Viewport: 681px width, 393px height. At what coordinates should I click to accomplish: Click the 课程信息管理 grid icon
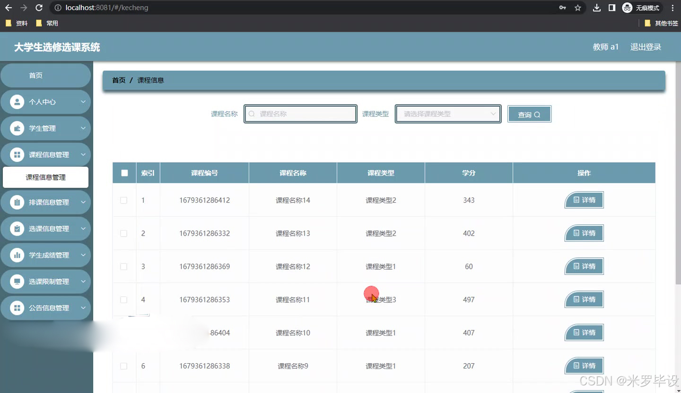click(x=17, y=154)
